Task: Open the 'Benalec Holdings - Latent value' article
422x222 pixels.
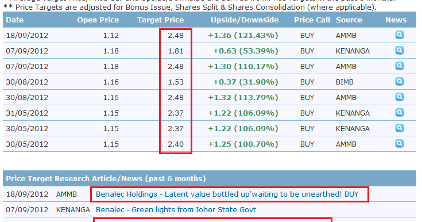Action: 227,194
